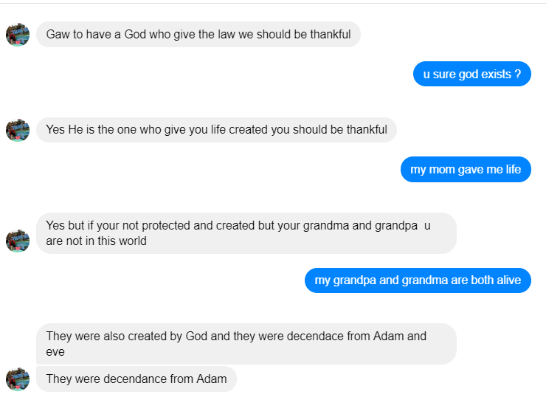The width and height of the screenshot is (546, 400).
Task: Select 'my grandpa and grandma are both alive' bubble
Action: [418, 280]
